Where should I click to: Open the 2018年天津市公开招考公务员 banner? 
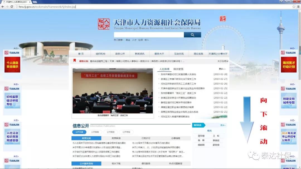289,136
